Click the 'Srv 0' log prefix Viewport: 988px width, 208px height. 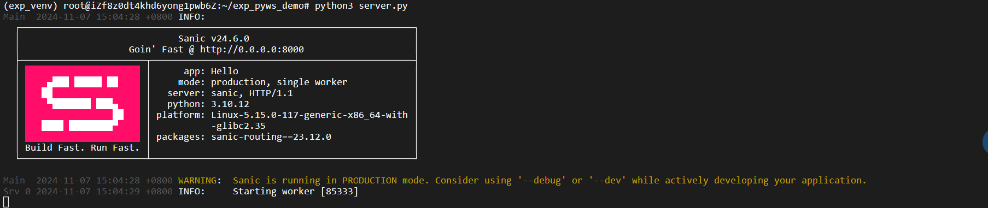[x=17, y=191]
